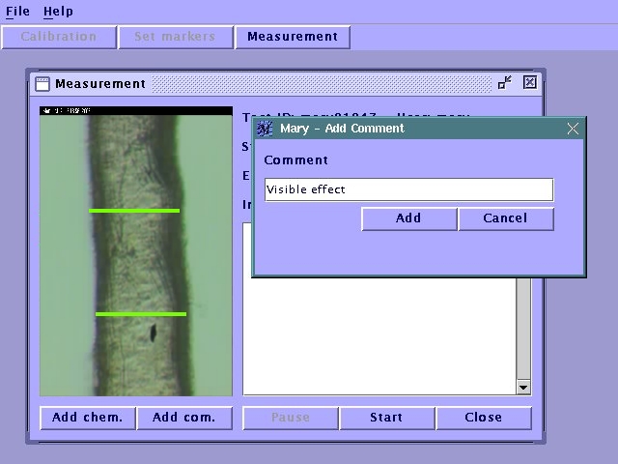Switch to the Calibration step
This screenshot has width=618, height=464.
click(x=59, y=37)
